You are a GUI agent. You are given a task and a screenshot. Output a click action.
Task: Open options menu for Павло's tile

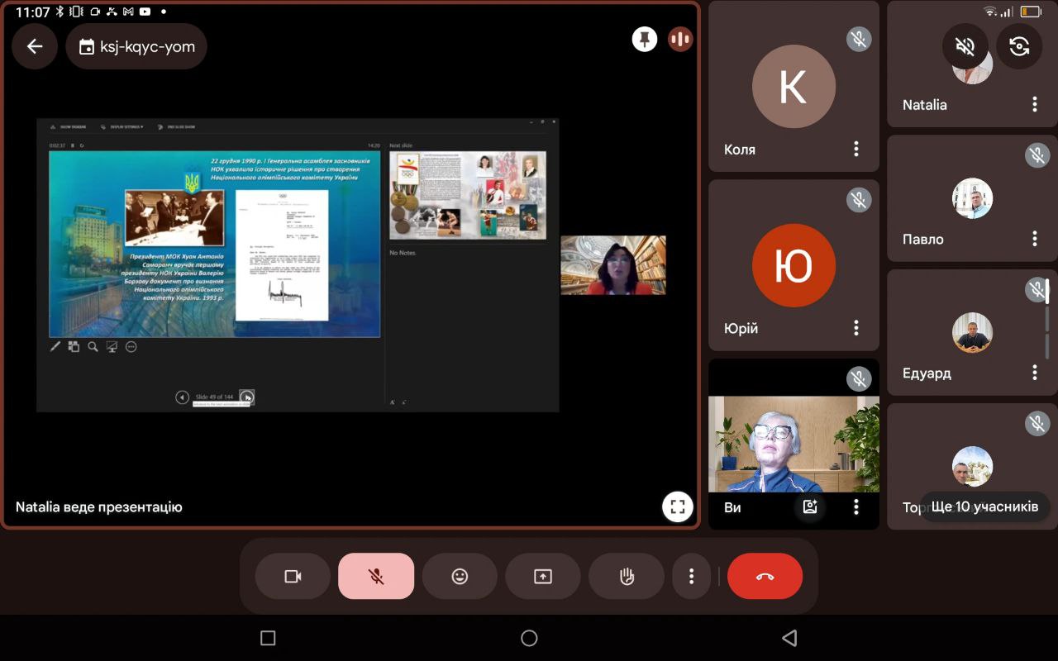pyautogui.click(x=1035, y=239)
